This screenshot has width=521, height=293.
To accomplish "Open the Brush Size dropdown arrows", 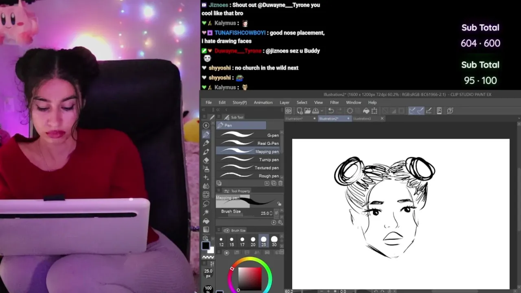I will tap(276, 213).
